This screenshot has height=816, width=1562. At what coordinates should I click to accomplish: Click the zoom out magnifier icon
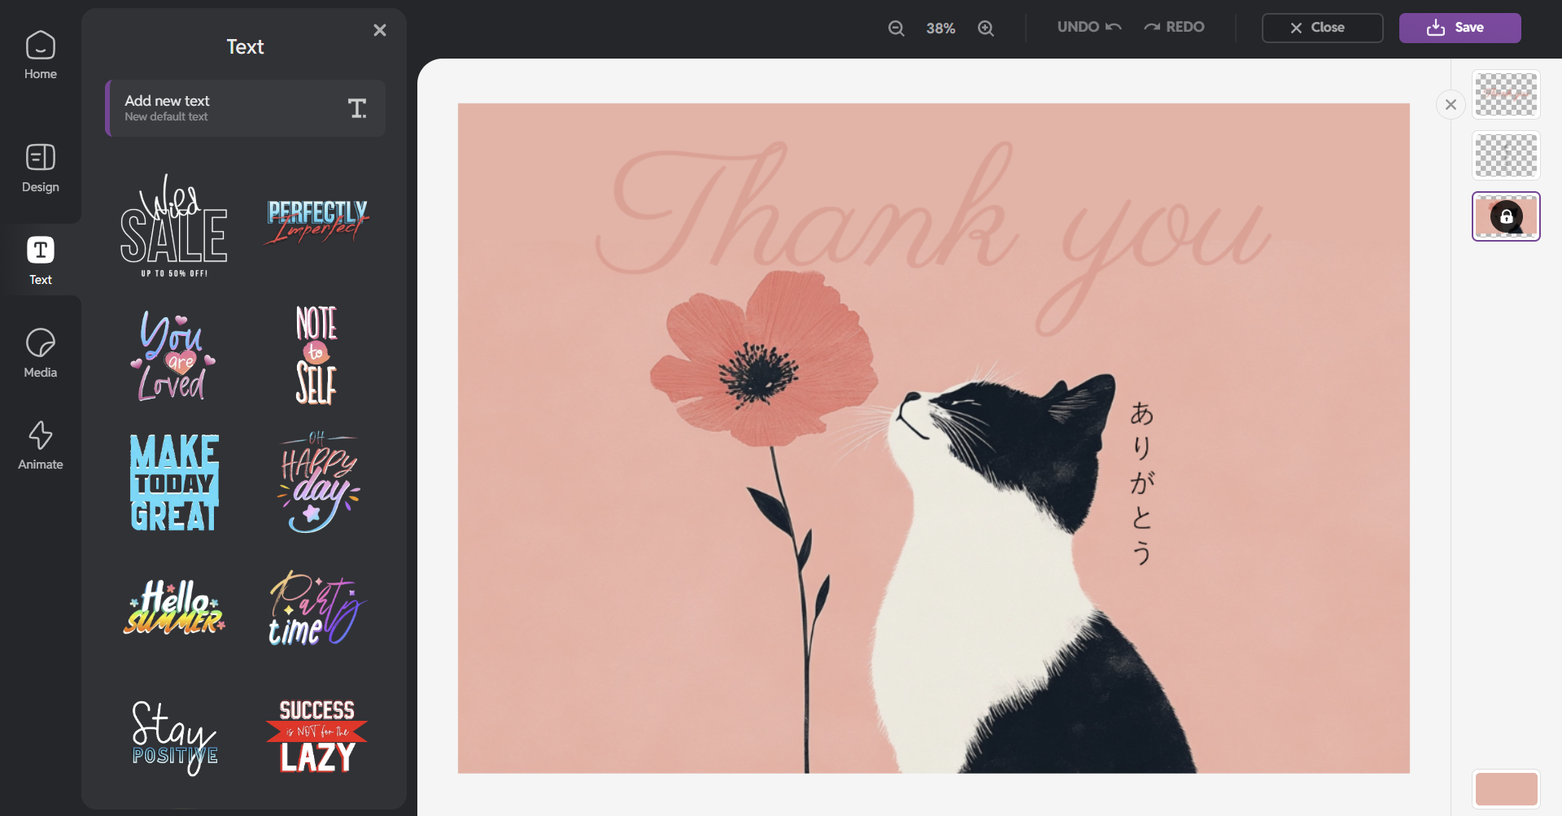(896, 28)
